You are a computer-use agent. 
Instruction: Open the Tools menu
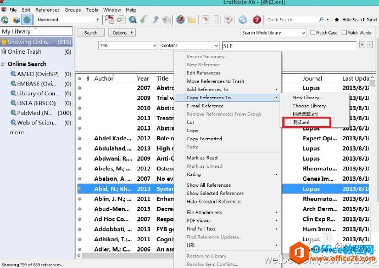coord(92,10)
